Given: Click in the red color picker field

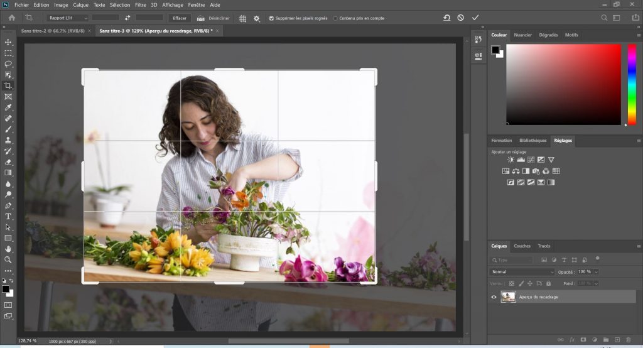Looking at the screenshot, I should 563,84.
